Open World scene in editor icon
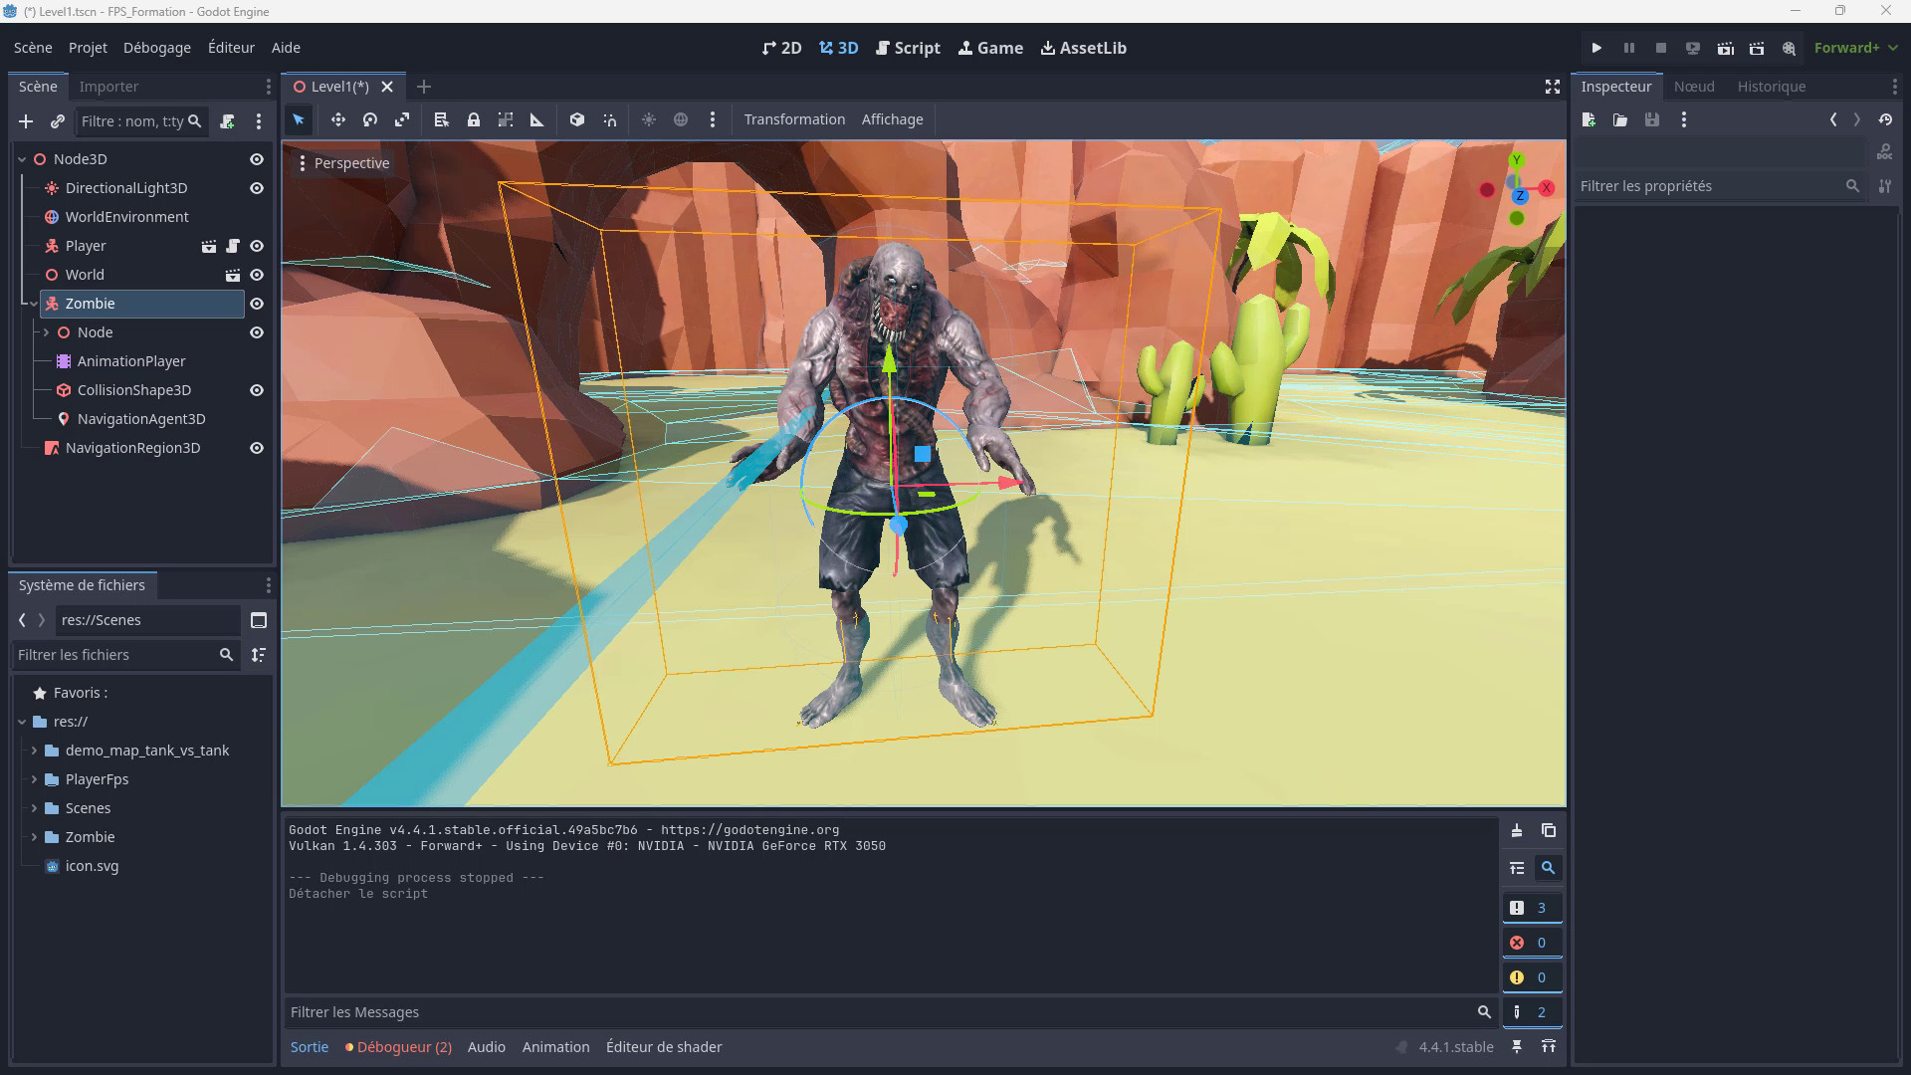 tap(233, 275)
